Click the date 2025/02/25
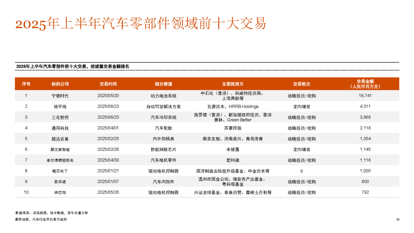The image size is (414, 233). click(108, 139)
